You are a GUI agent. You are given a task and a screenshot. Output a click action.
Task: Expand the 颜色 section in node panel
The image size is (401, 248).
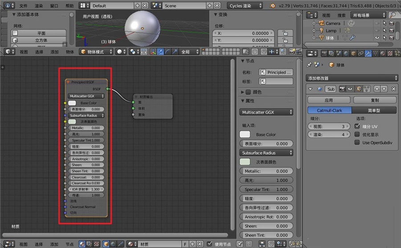click(242, 92)
